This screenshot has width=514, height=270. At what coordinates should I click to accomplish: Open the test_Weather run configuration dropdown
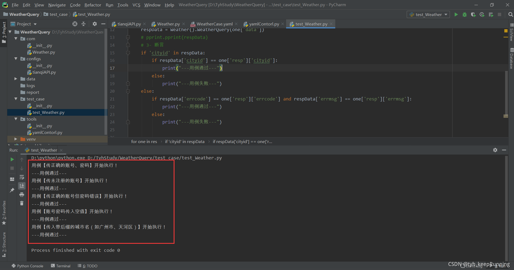tap(428, 14)
